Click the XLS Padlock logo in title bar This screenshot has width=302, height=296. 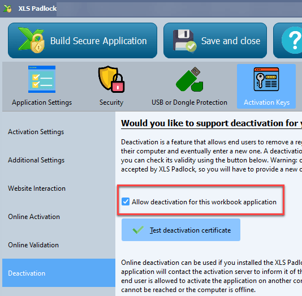[x=7, y=8]
